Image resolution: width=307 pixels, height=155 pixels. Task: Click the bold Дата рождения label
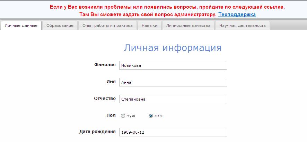coord(97,132)
